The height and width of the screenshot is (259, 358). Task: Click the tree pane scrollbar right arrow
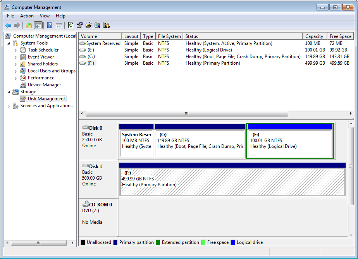pos(72,243)
